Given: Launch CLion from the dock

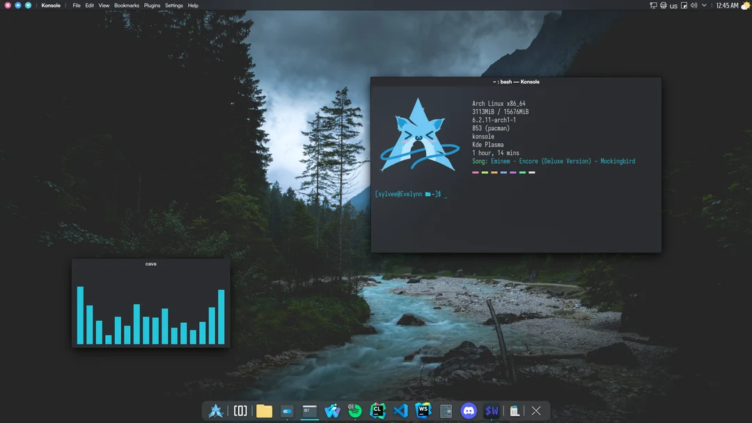Looking at the screenshot, I should pos(378,410).
